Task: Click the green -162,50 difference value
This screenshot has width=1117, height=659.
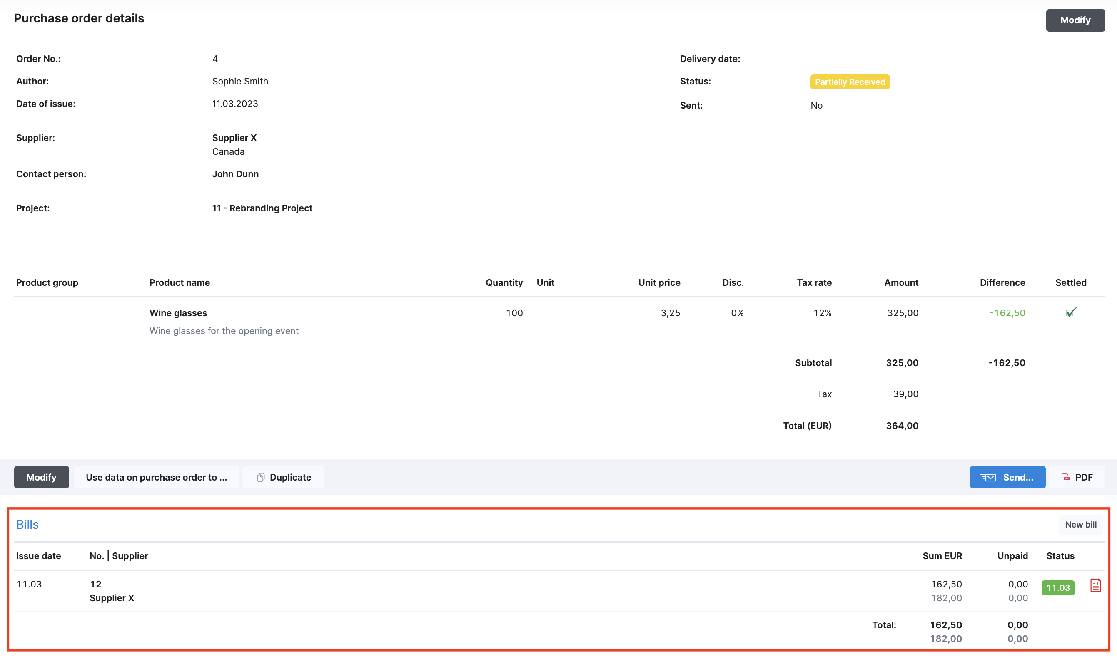Action: 1007,312
